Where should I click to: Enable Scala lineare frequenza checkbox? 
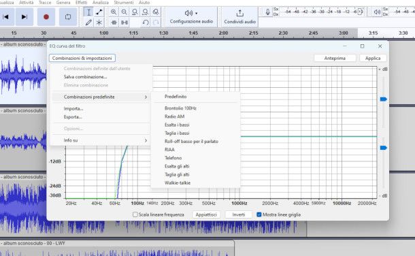point(135,214)
